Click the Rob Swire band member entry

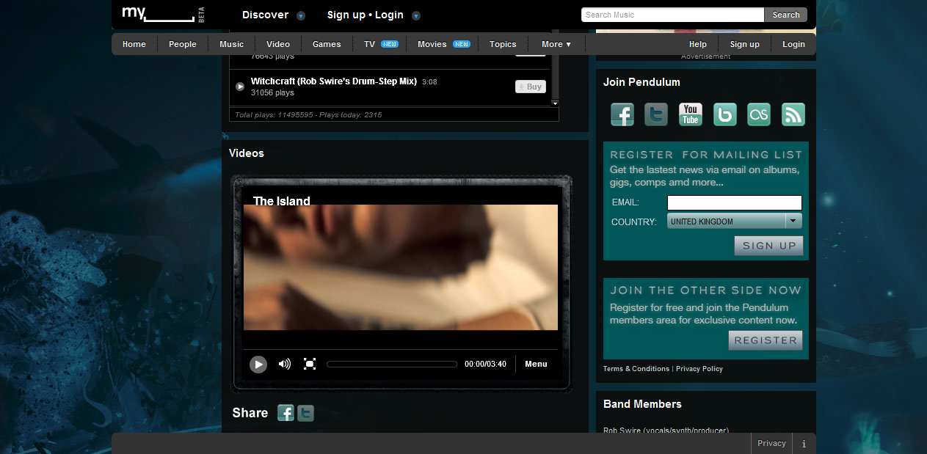666,431
